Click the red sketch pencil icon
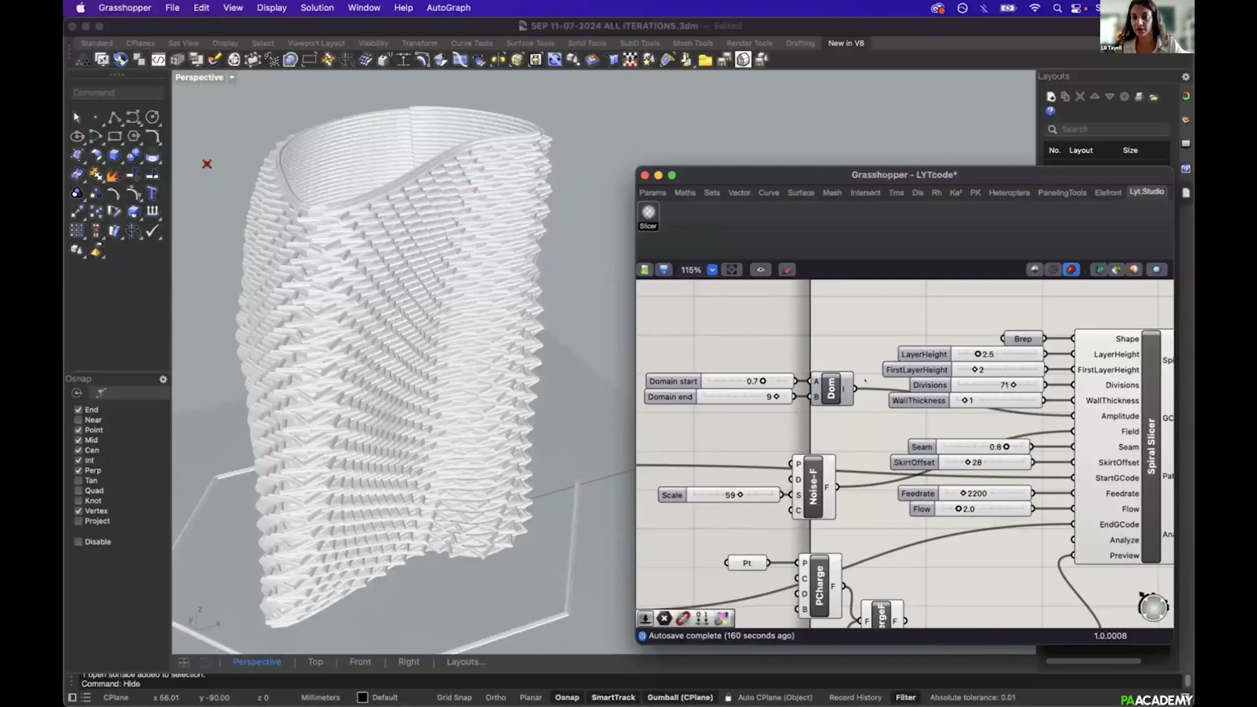Screen dimensions: 1257x707 787,270
